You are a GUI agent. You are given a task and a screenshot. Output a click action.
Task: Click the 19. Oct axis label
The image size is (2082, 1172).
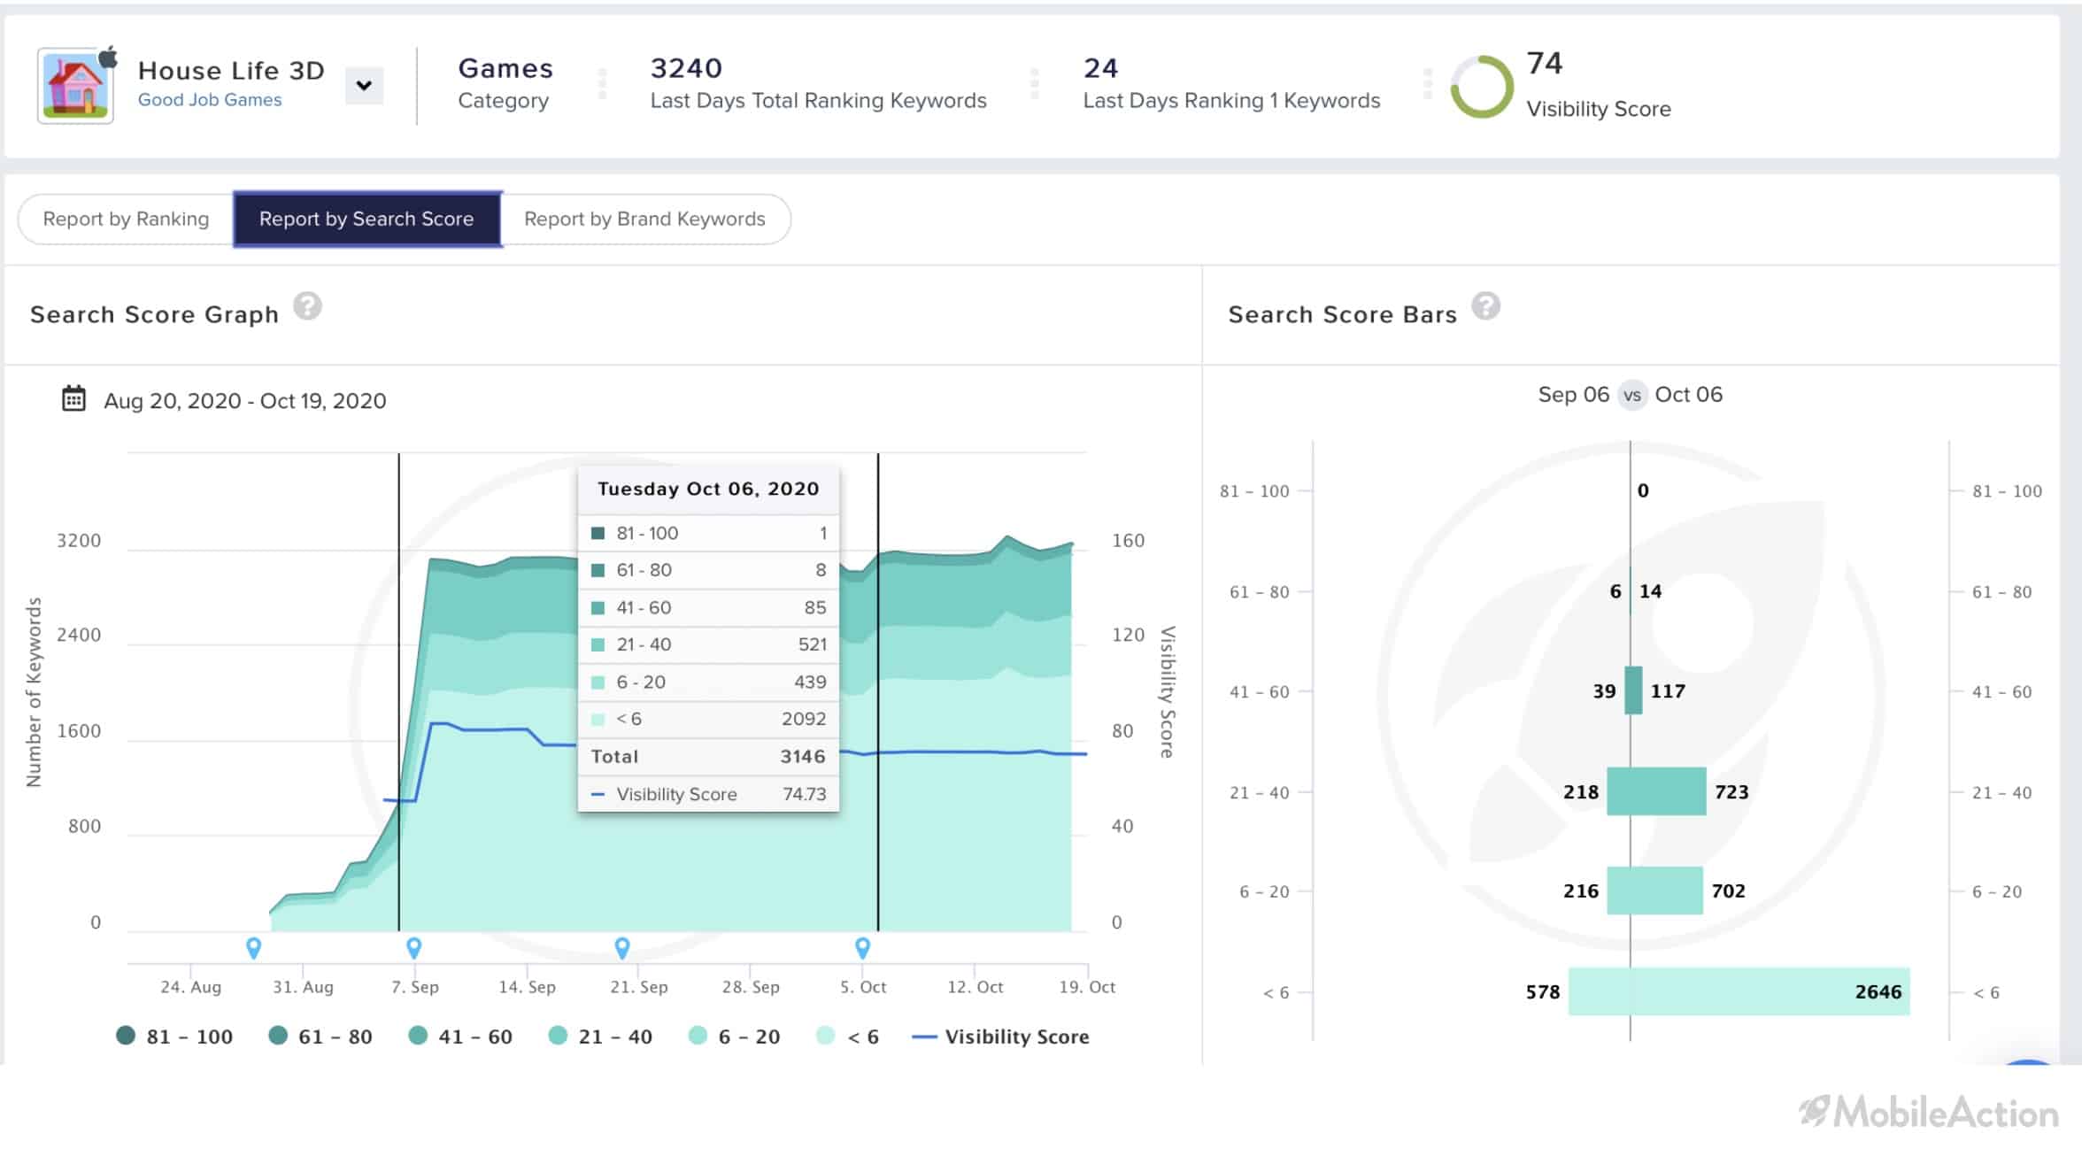(1087, 986)
